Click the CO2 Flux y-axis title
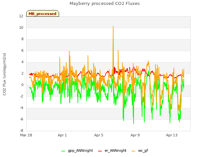Image resolution: width=210 pixels, height=157 pixels. [x=4, y=74]
